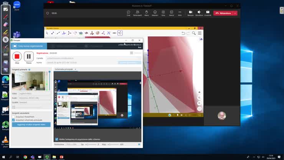Pause the Panopto recording
Viewport: 284px width, 160px height.
click(29, 57)
